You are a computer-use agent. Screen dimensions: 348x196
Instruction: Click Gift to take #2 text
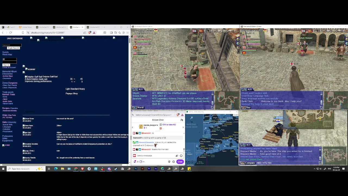(169, 125)
